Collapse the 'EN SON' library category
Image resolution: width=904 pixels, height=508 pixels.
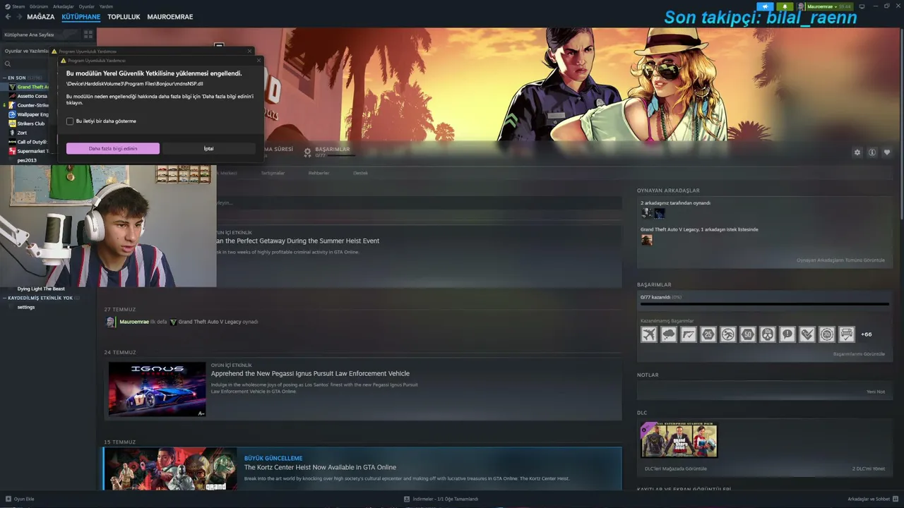coord(4,78)
